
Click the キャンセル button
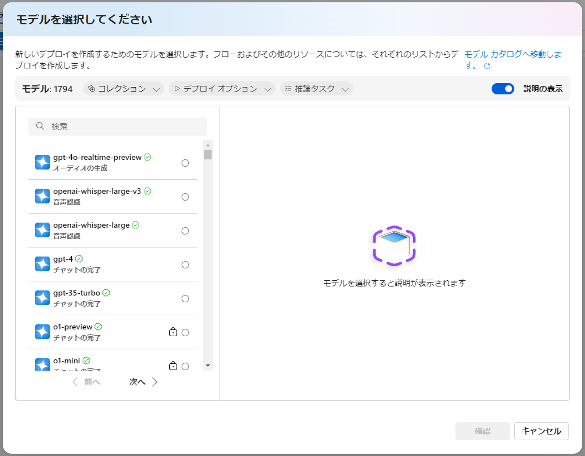(x=541, y=431)
